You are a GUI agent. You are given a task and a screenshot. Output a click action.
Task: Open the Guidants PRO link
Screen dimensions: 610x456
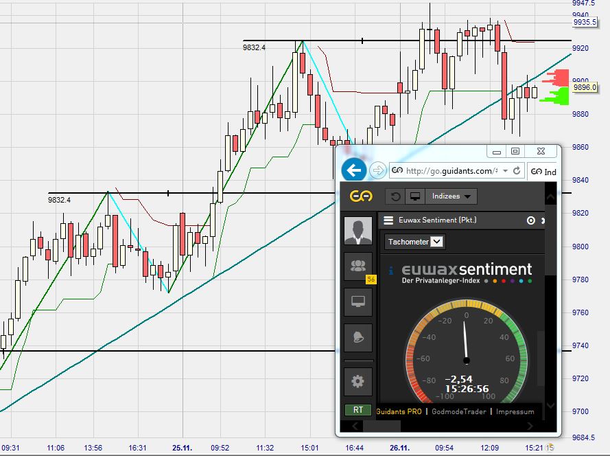(x=399, y=411)
